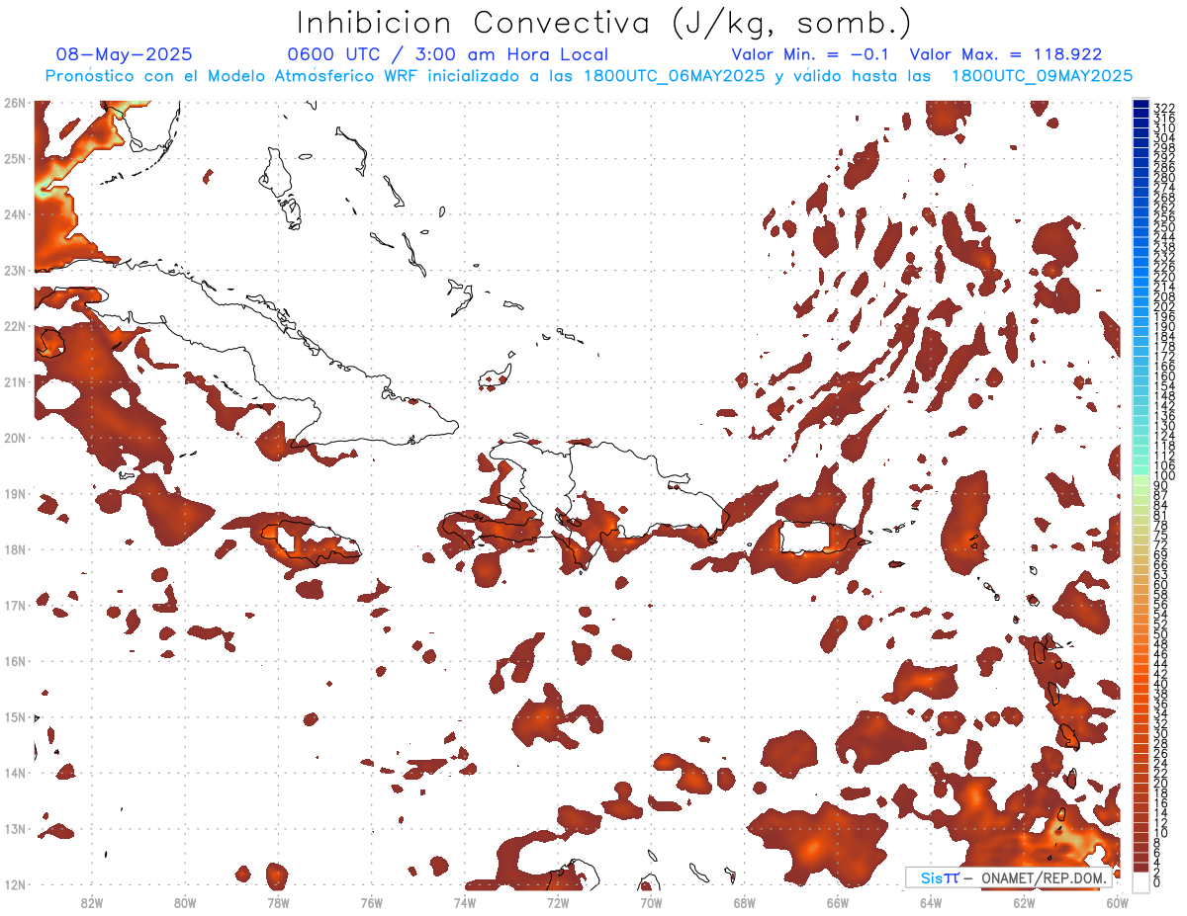The width and height of the screenshot is (1187, 916).
Task: Click the 25N latitude label
Action: click(x=15, y=158)
